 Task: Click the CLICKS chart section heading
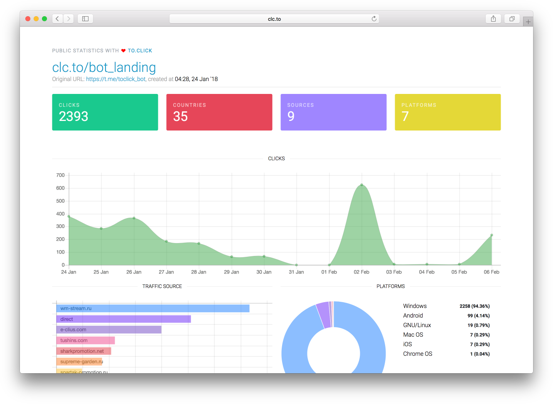[x=276, y=159]
